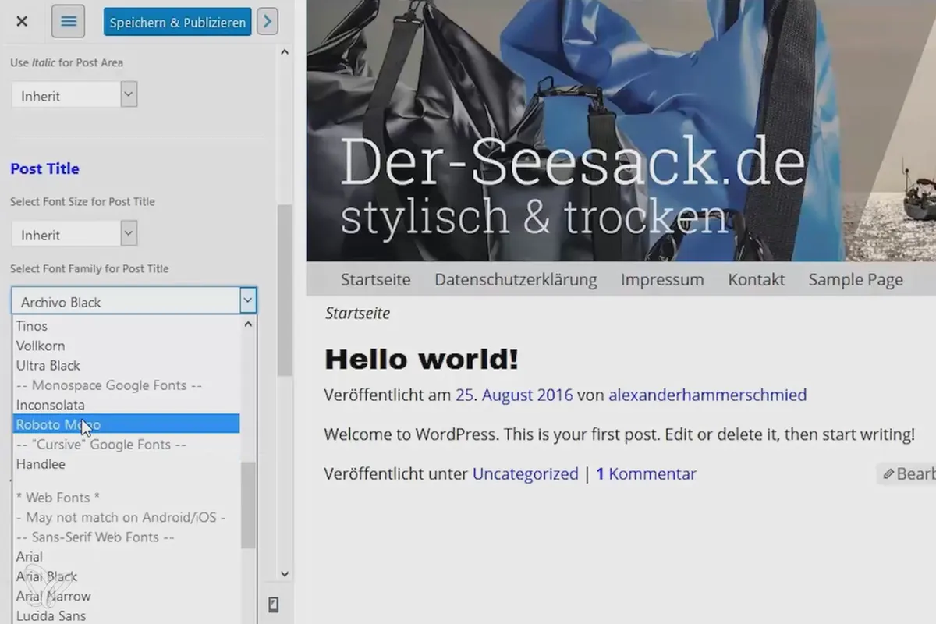
Task: Open the Kontakt menu item
Action: pos(757,279)
